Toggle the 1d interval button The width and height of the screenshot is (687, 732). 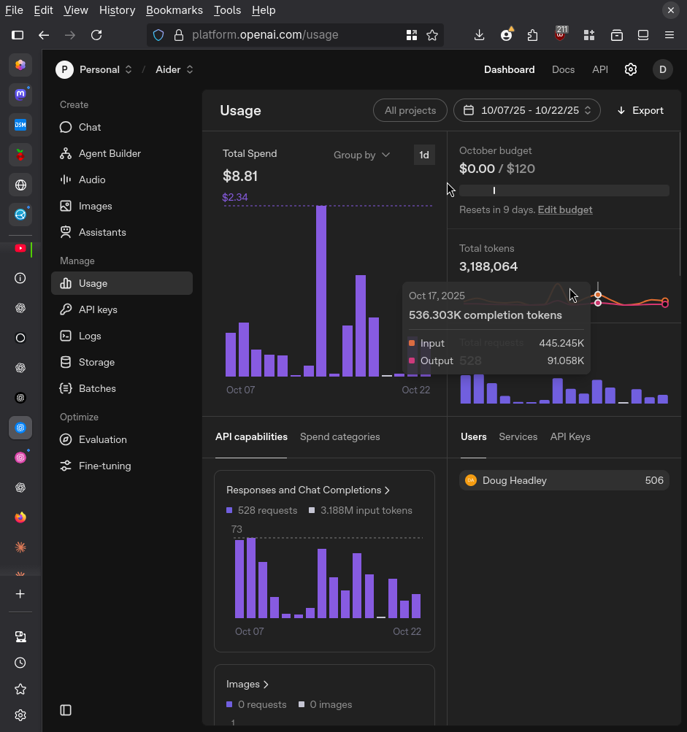click(x=424, y=155)
